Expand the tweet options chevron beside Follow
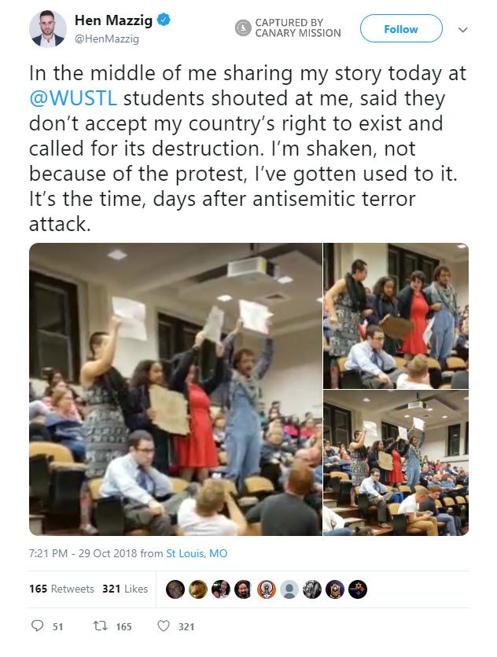497x657 pixels. [462, 30]
